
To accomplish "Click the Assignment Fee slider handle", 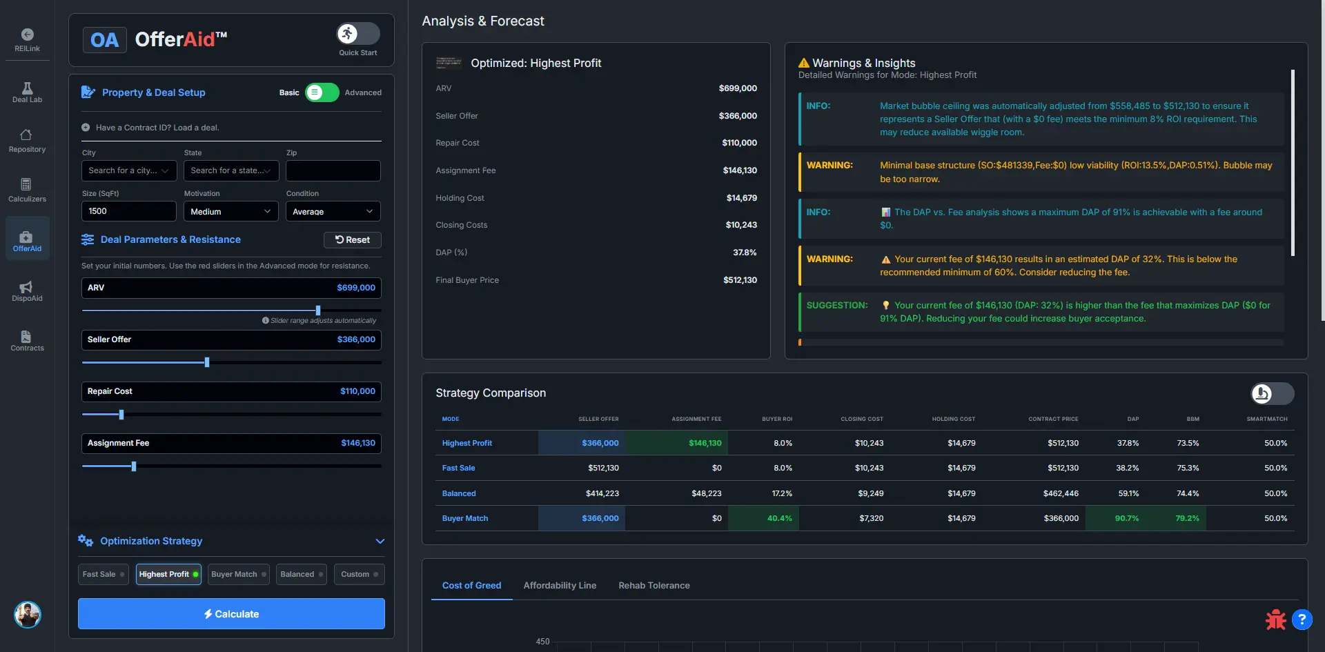I will pos(134,466).
